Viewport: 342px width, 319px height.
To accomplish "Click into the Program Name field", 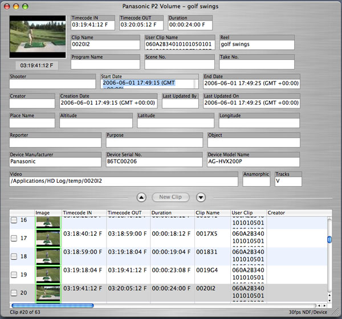I will pos(105,64).
